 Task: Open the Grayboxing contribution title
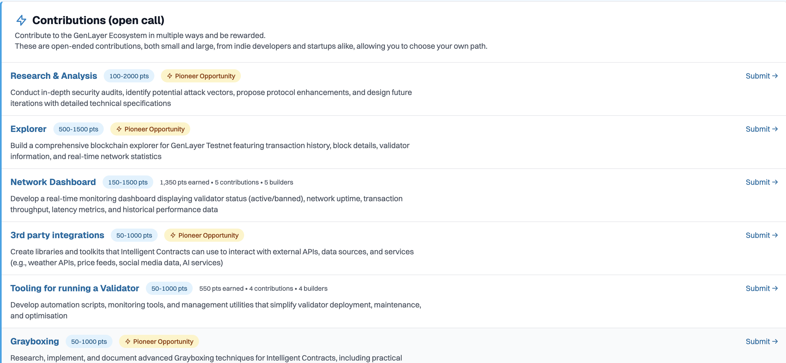click(x=34, y=341)
